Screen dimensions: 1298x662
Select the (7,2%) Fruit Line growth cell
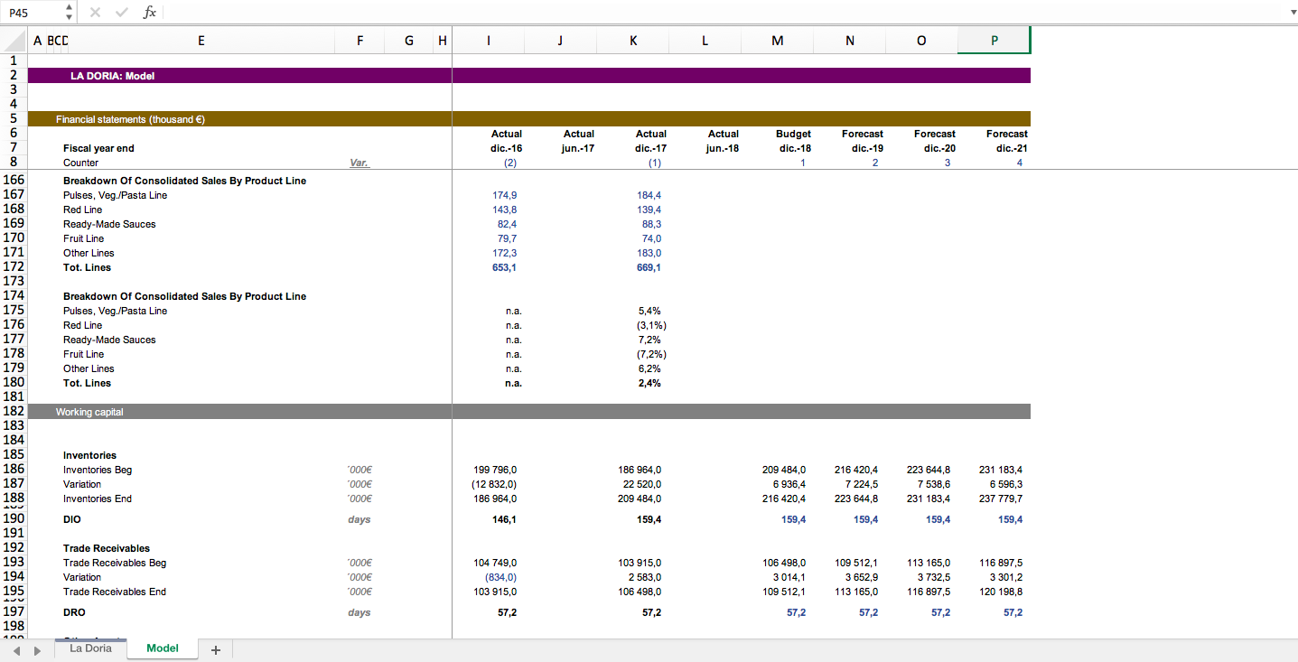(x=651, y=354)
